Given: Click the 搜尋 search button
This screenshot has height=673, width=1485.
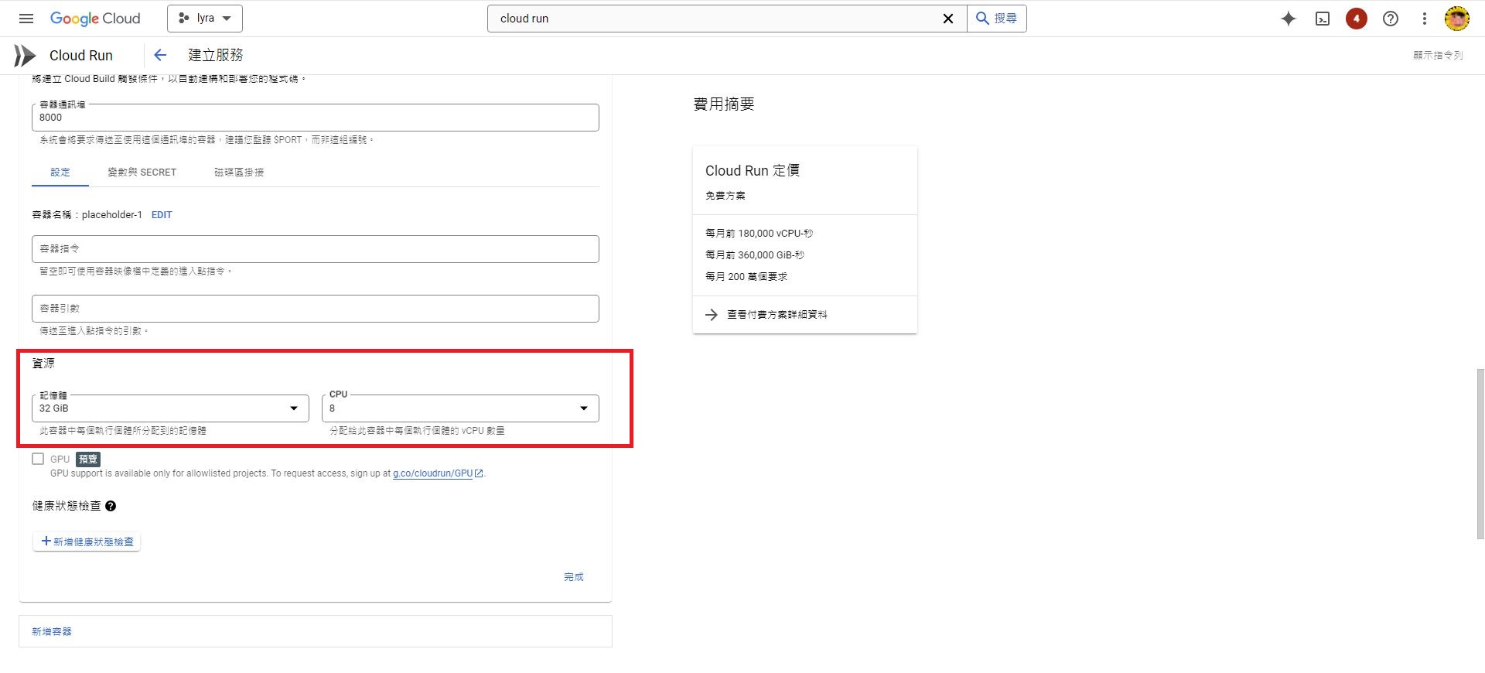Looking at the screenshot, I should (x=997, y=19).
